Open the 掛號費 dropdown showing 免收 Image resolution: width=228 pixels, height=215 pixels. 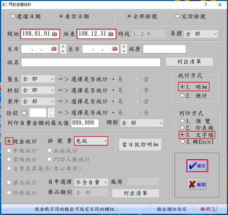click(91, 141)
